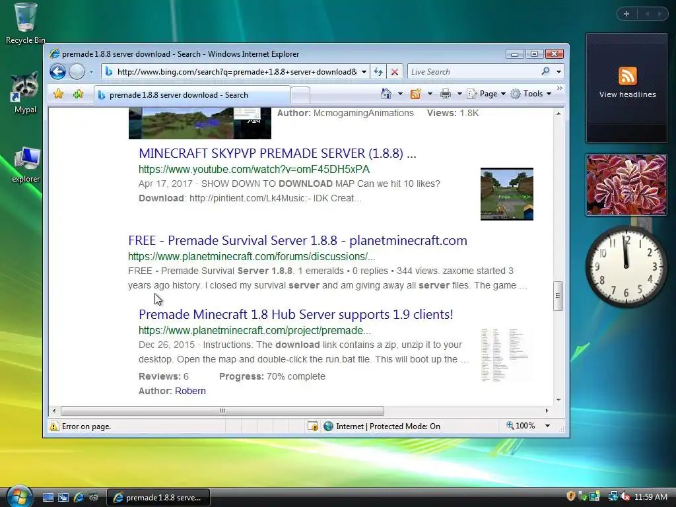676x507 pixels.
Task: Click the View headlines feed gadget
Action: (x=627, y=88)
